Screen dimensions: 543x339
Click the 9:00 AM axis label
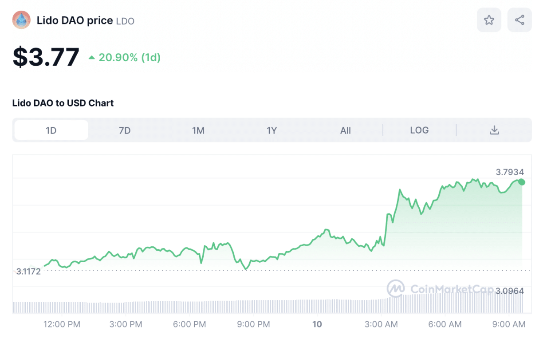509,324
